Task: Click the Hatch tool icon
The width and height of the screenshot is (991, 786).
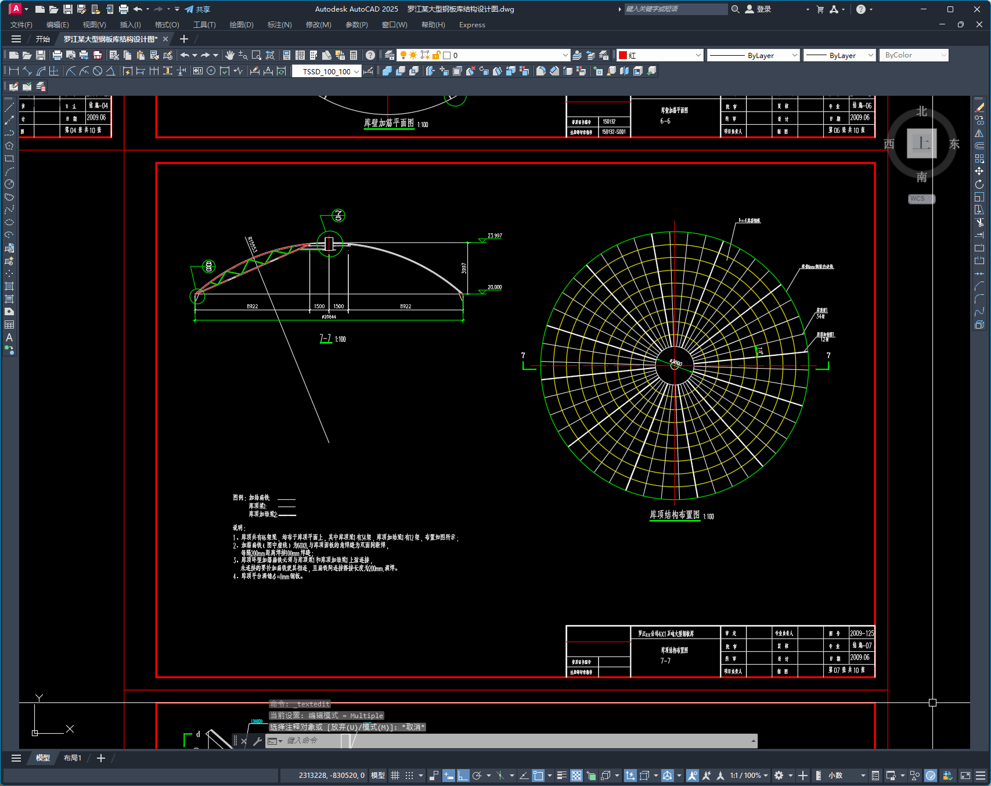Action: pos(9,286)
